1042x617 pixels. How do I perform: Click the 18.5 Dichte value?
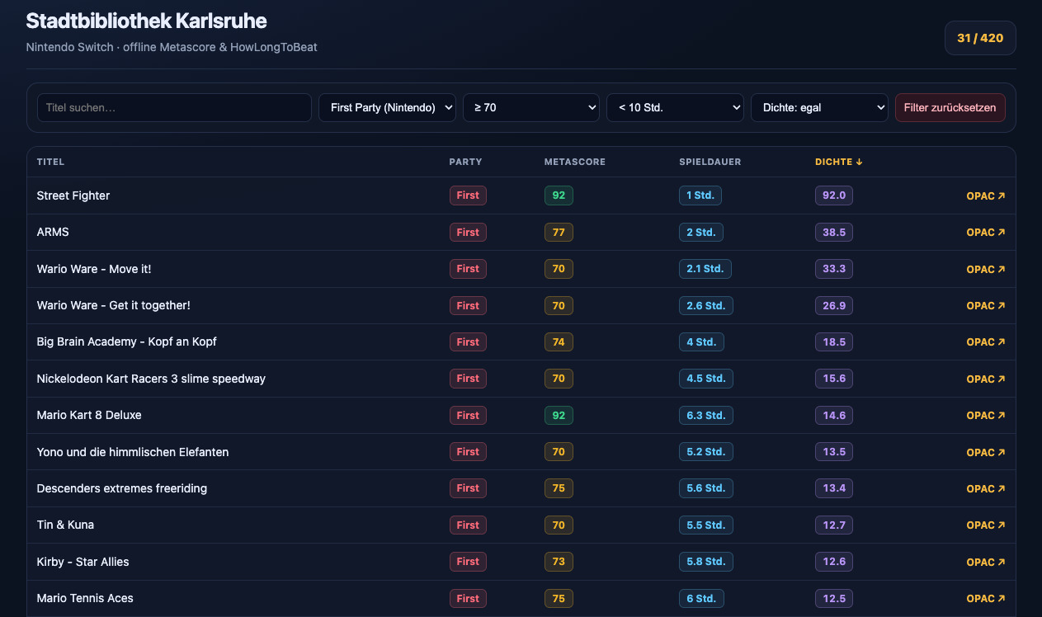click(834, 341)
